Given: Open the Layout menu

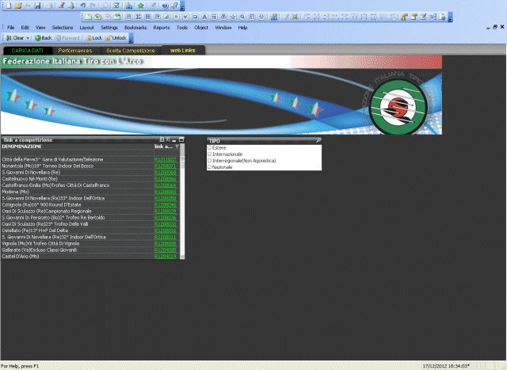Looking at the screenshot, I should click(x=86, y=28).
